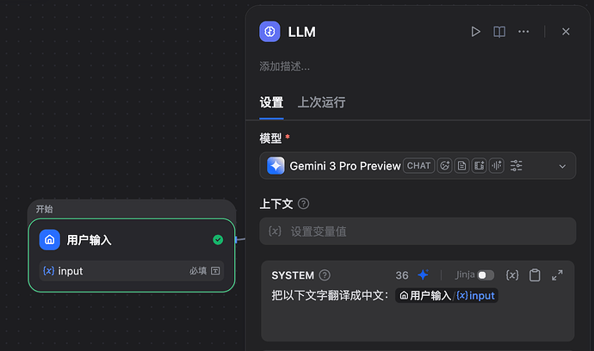Select the 设置 tab

(271, 102)
